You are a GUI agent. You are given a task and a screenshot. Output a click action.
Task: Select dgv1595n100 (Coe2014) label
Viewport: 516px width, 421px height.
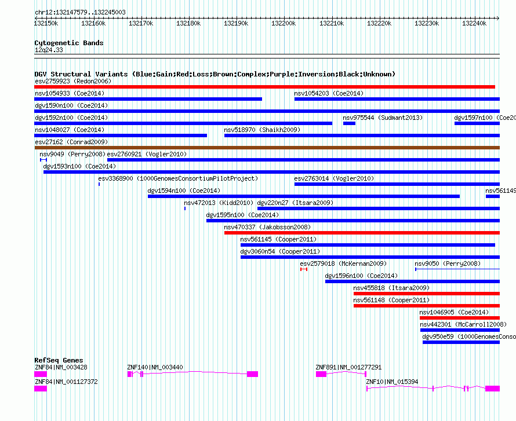tap(242, 215)
